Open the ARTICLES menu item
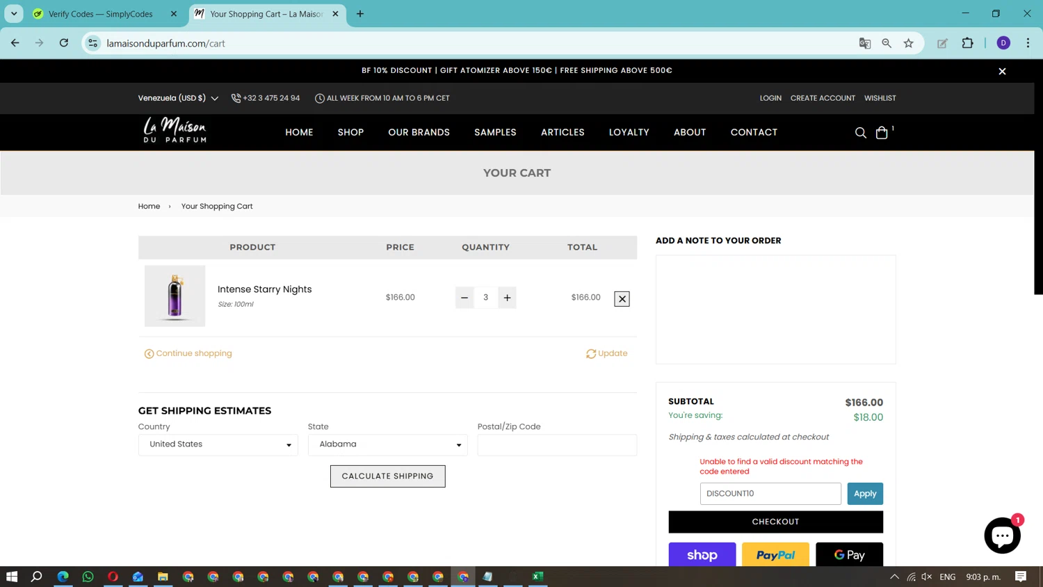 563,132
